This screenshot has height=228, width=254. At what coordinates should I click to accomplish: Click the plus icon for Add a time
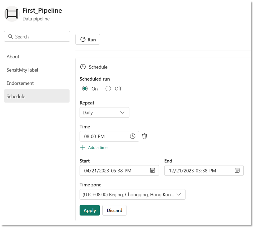click(x=83, y=147)
